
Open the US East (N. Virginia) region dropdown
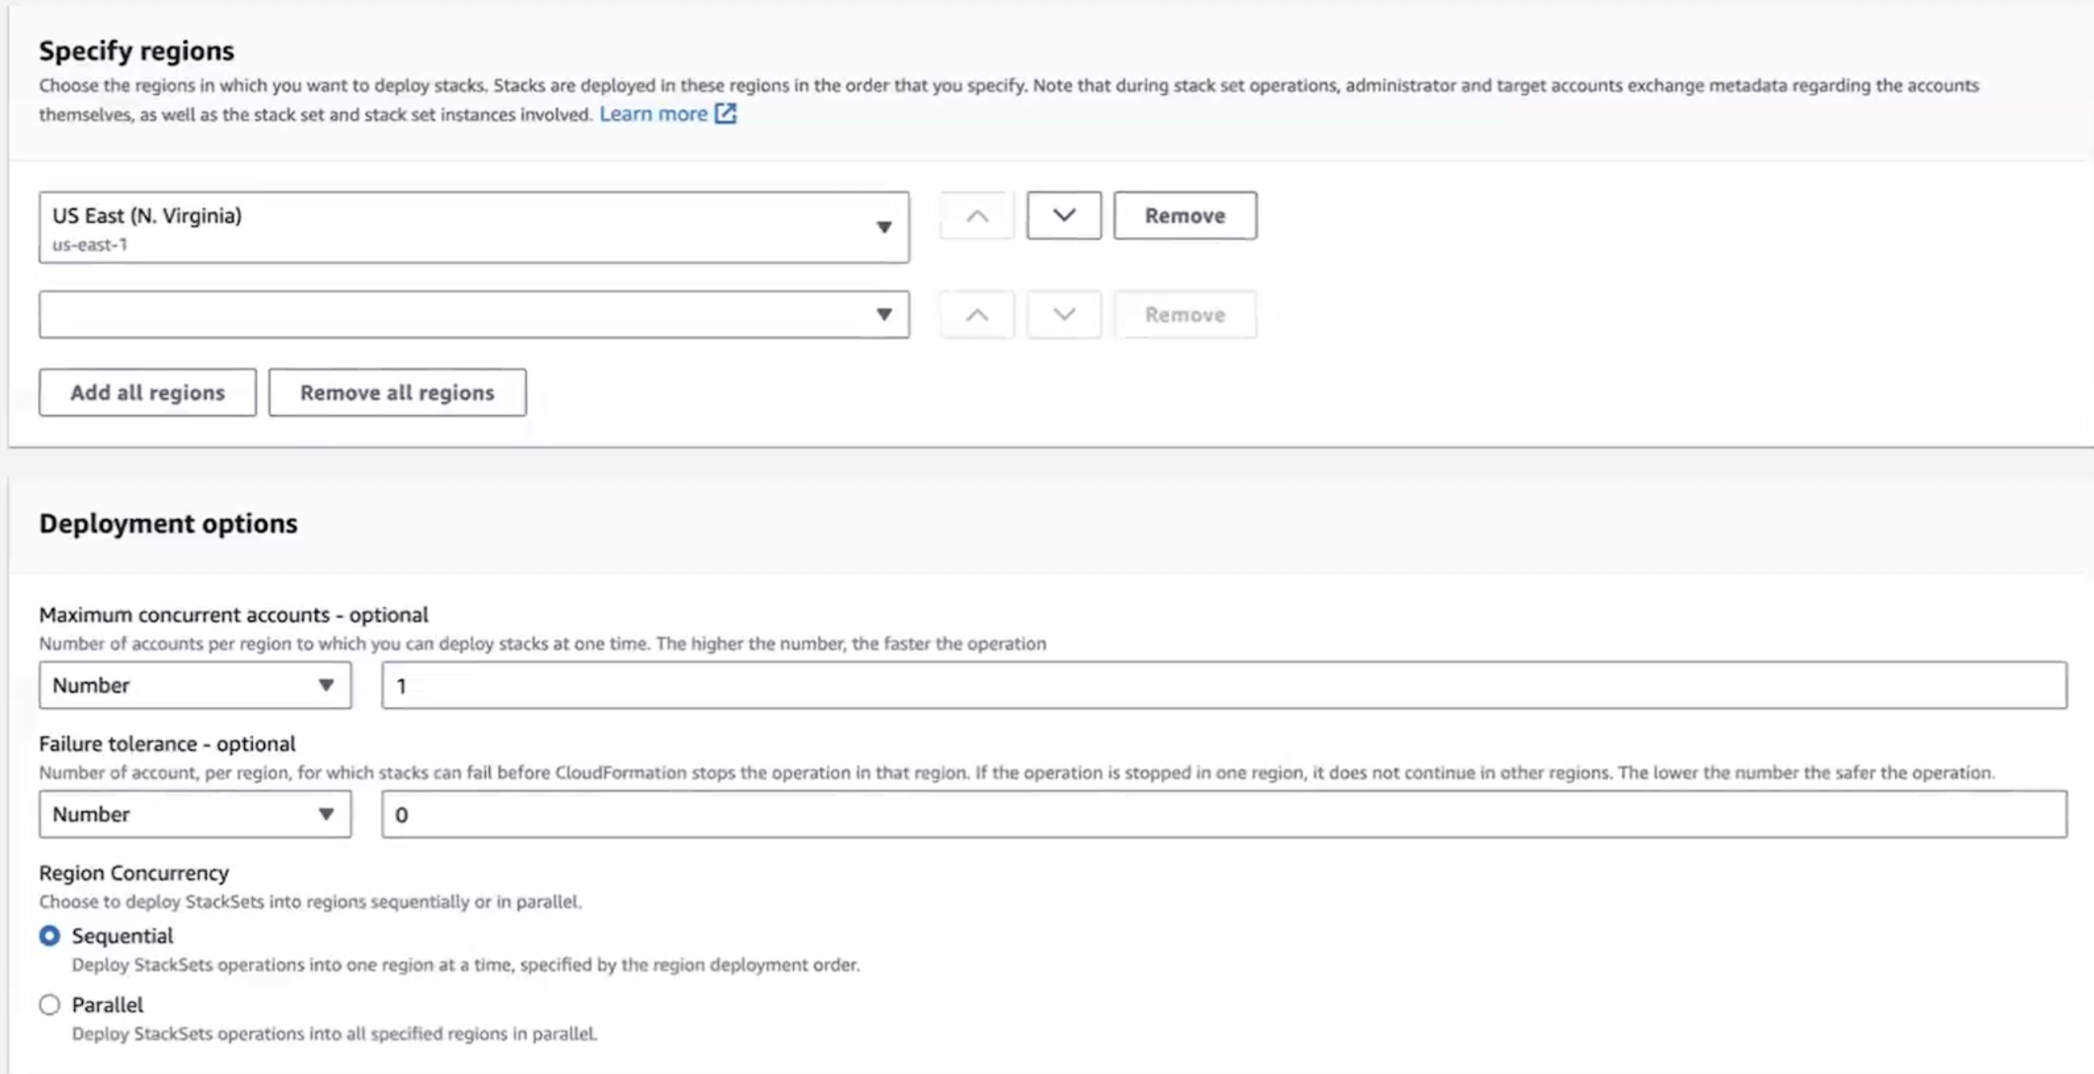click(x=474, y=227)
